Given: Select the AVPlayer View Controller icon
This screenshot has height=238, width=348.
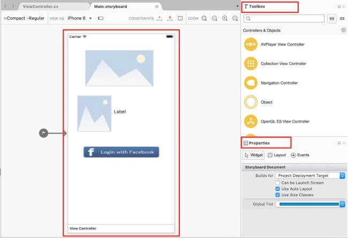Looking at the screenshot, I should click(x=251, y=44).
